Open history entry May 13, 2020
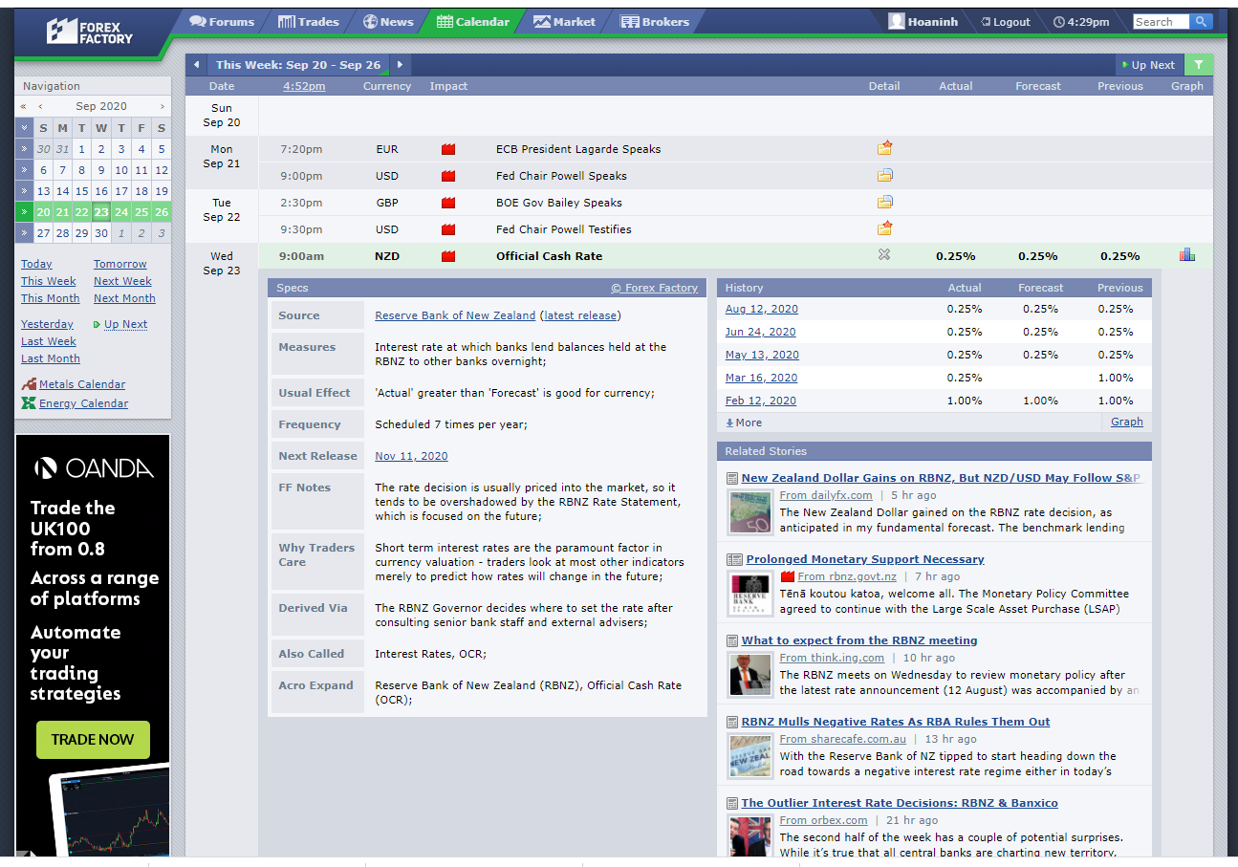 click(x=762, y=355)
